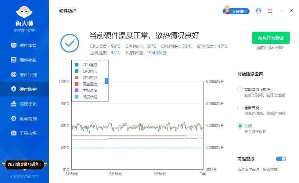
Task: Toggle CPU温度 blue legend swatch
Action: pyautogui.click(x=77, y=65)
